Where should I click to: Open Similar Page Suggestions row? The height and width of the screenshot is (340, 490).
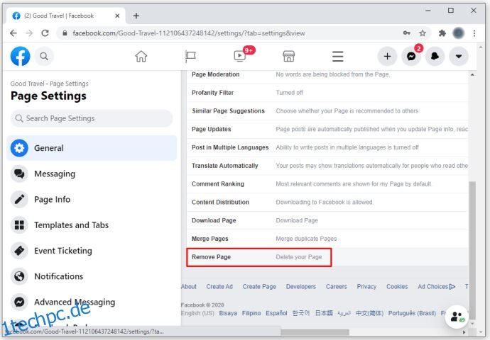click(327, 111)
